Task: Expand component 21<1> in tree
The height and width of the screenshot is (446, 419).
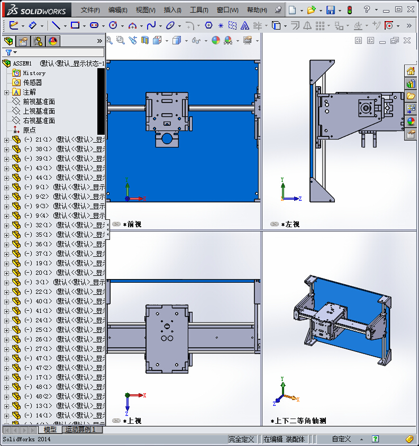Action: point(6,140)
